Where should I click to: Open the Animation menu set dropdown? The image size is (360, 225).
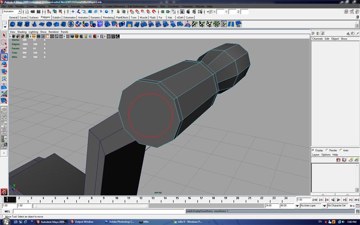pyautogui.click(x=13, y=12)
